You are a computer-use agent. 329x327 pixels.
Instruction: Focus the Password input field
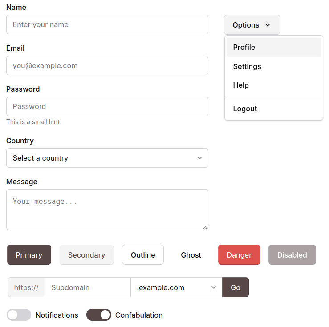[x=107, y=106]
